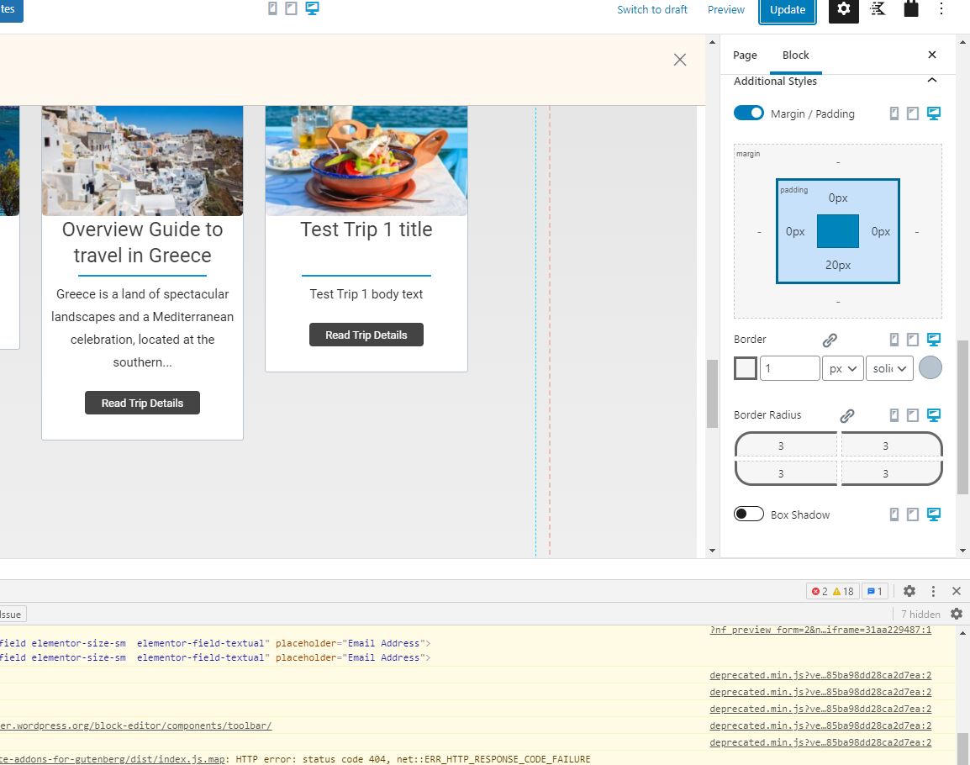Screen dimensions: 970x765
Task: Click the Greek salad card image
Action: pyautogui.click(x=366, y=161)
